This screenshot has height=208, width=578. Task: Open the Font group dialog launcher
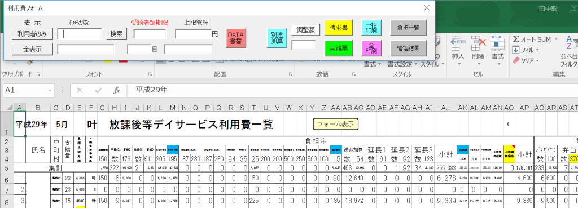point(150,74)
